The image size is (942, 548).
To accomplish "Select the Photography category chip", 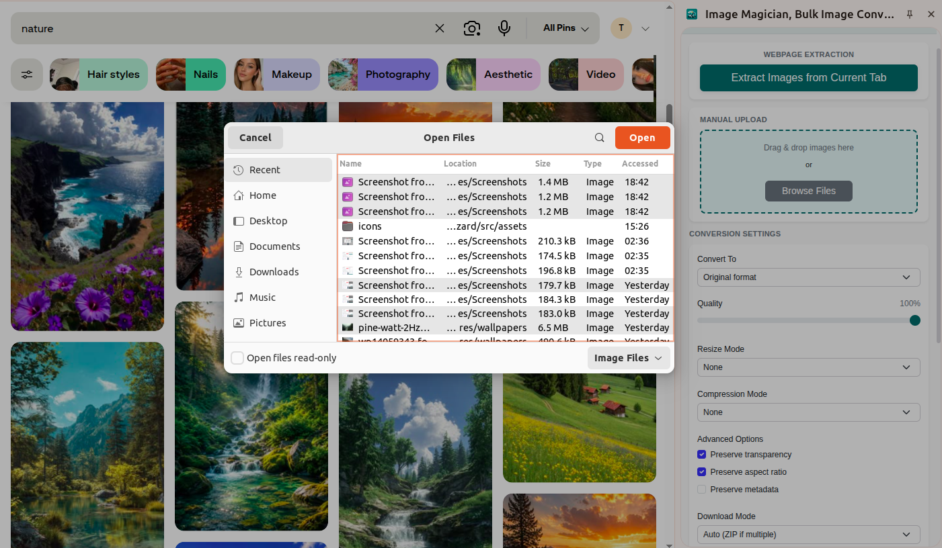I will [x=383, y=75].
